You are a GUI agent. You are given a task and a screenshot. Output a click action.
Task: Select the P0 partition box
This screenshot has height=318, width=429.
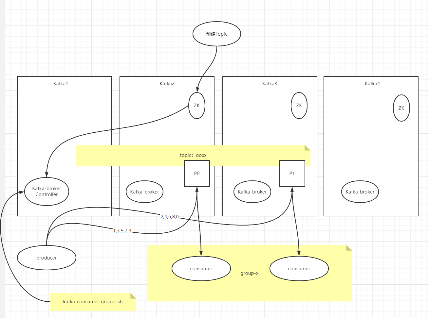point(197,174)
